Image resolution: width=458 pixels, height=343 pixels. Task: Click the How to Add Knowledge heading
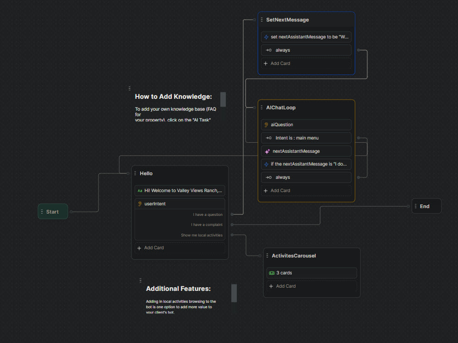pos(174,96)
